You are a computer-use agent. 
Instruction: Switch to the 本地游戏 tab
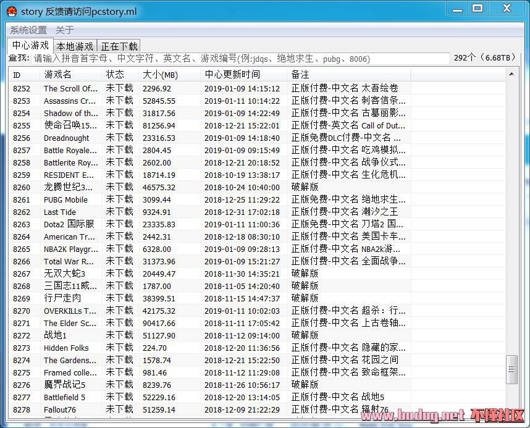75,46
